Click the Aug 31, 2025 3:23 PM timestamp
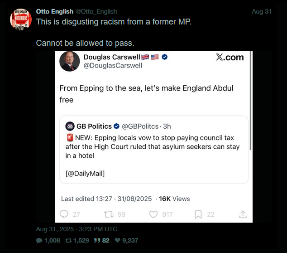 77,229
